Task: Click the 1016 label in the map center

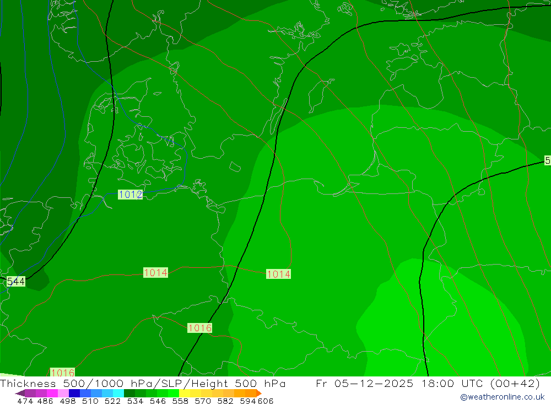Action: (x=199, y=328)
